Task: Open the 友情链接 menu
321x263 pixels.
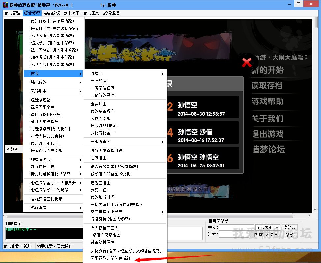Action: [111, 13]
